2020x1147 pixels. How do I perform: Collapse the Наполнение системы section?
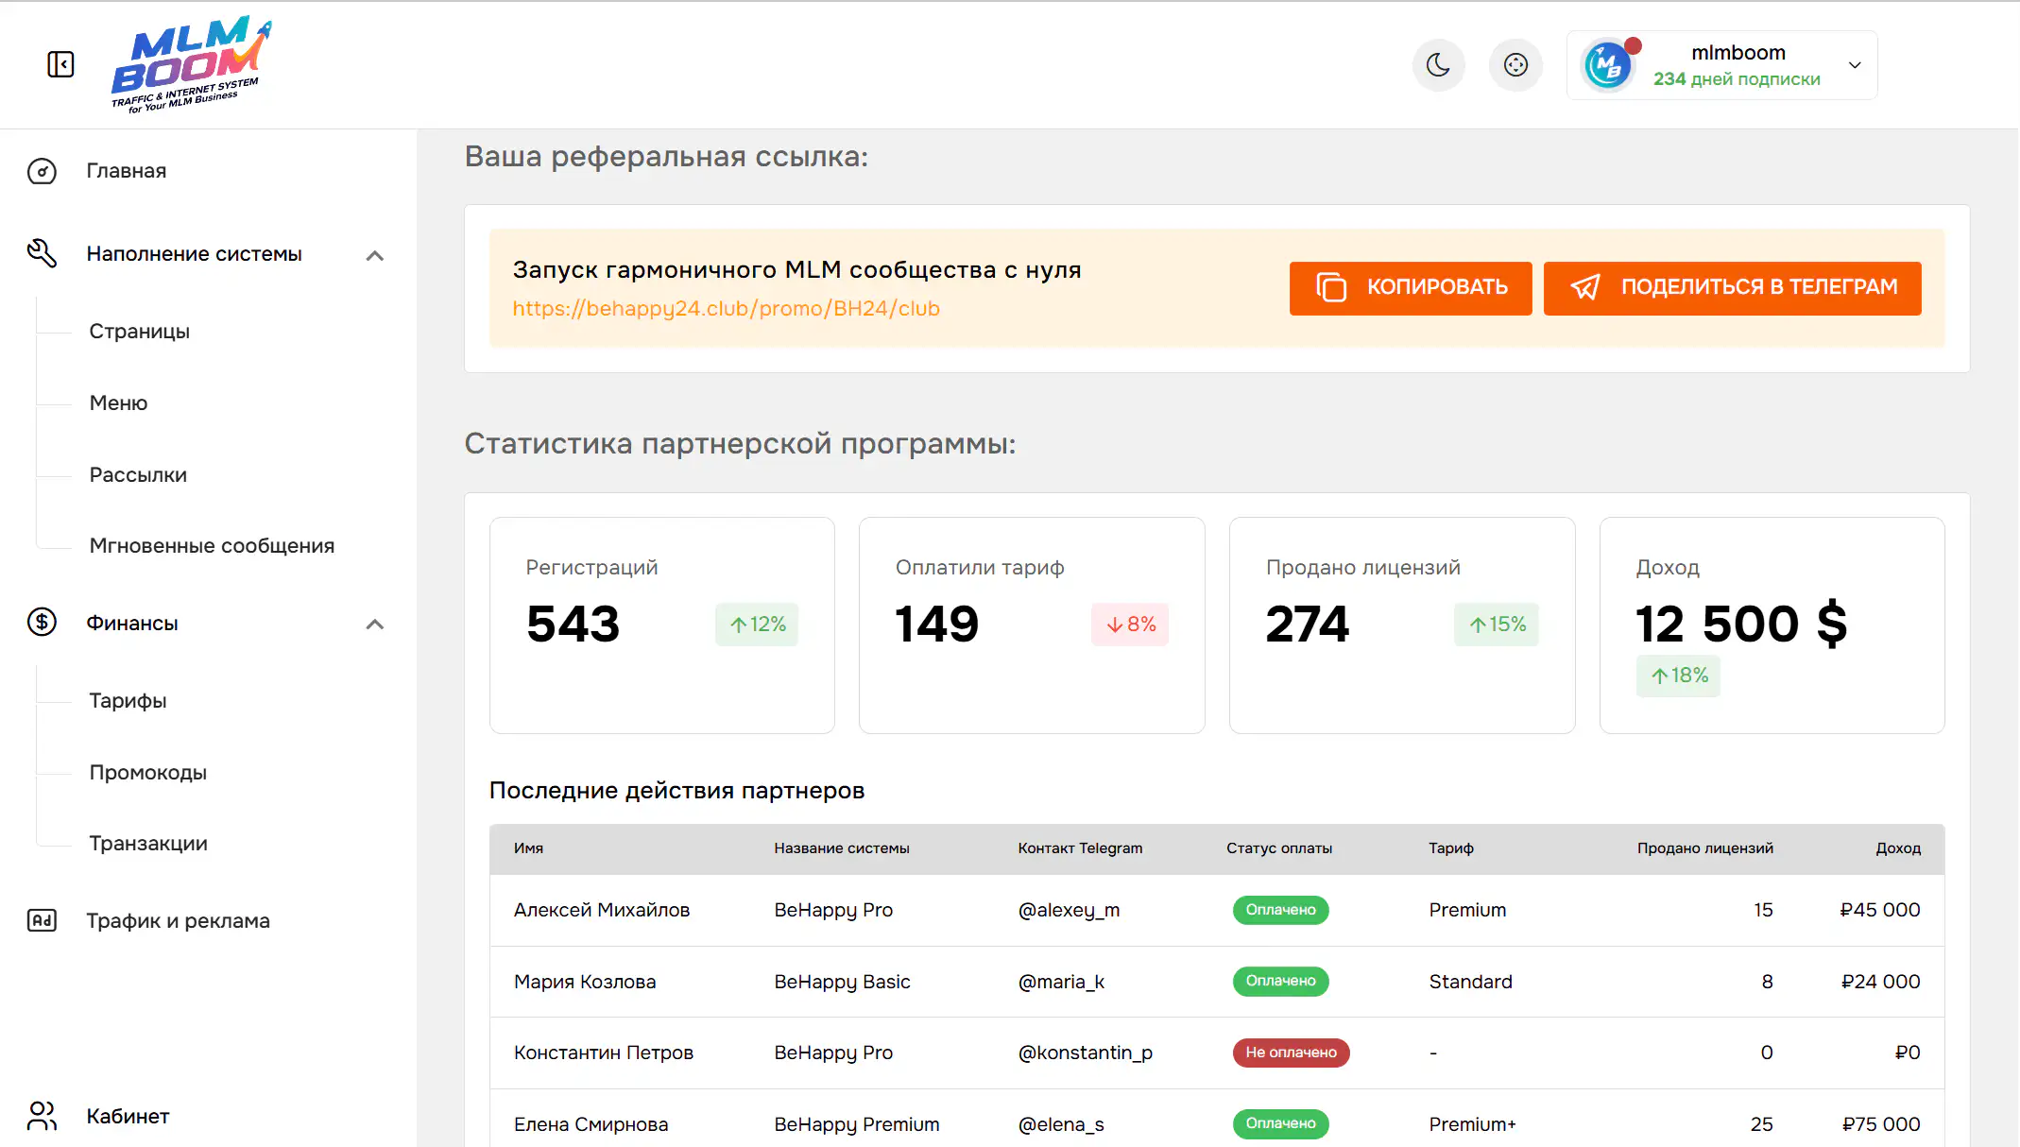(375, 255)
